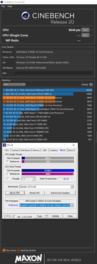This screenshot has width=97, height=264.
Task: Click the single thread This Processor bar 569.4
Action: [48, 158]
